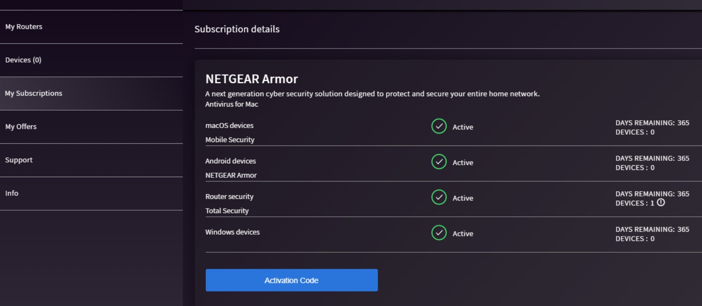Click the Subscription details title
The image size is (702, 306).
[x=237, y=29]
